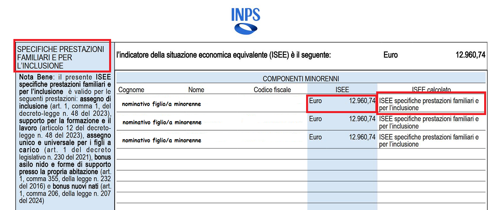The image size is (494, 210).
Task: Click the blue oval symbol under INPS
Action: (x=246, y=28)
